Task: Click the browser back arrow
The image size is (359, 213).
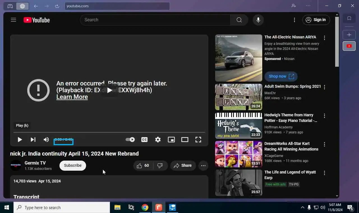Action: [36, 6]
